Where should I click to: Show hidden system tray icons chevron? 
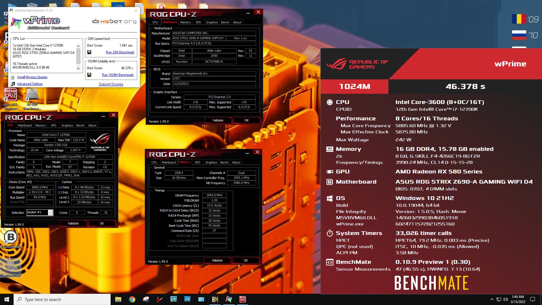pyautogui.click(x=492, y=299)
